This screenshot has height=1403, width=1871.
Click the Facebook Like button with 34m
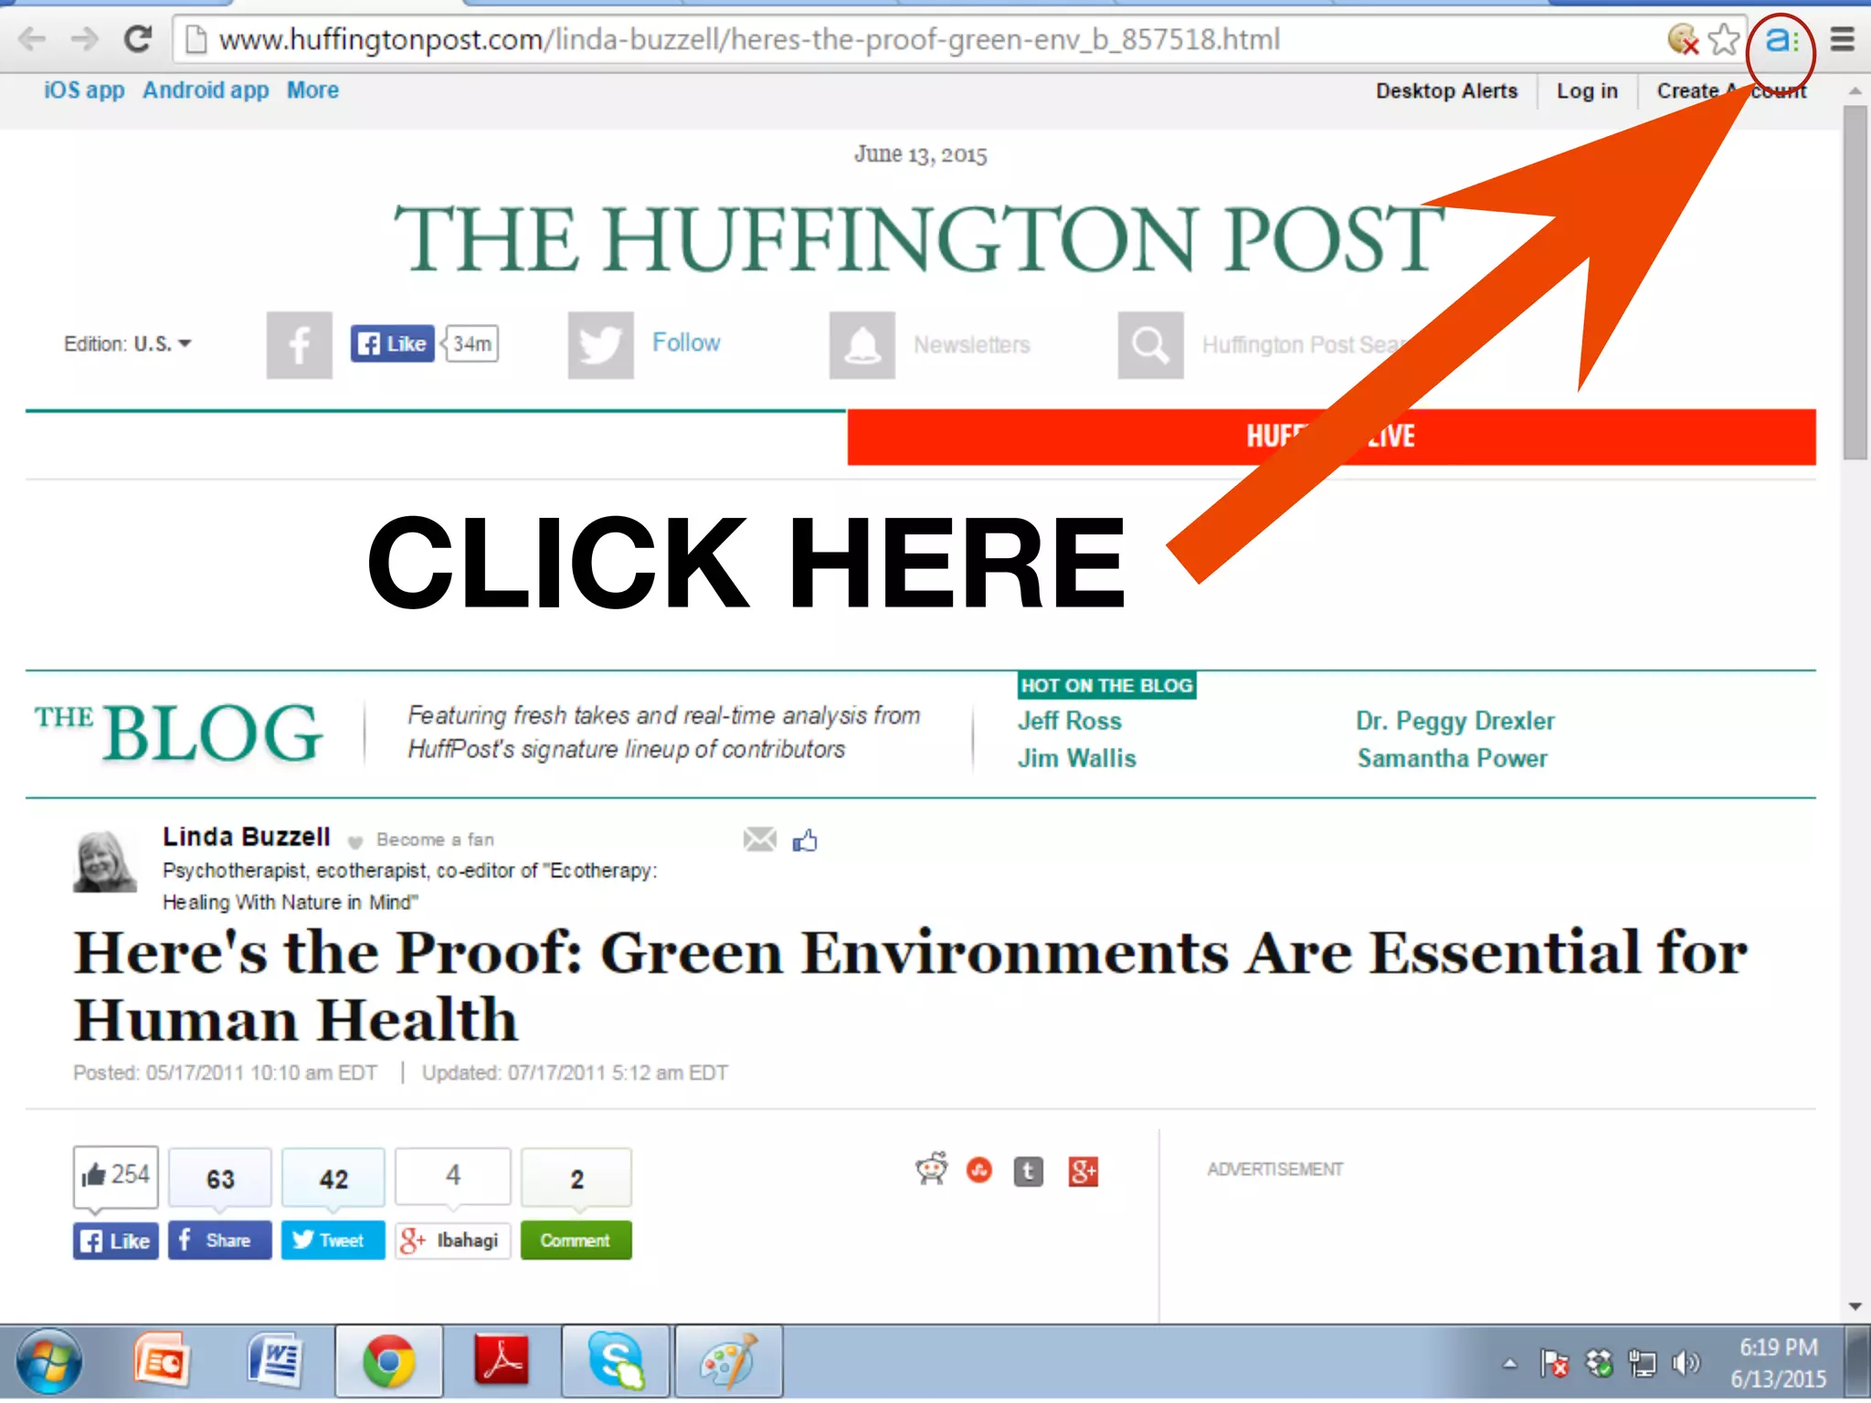click(x=393, y=344)
